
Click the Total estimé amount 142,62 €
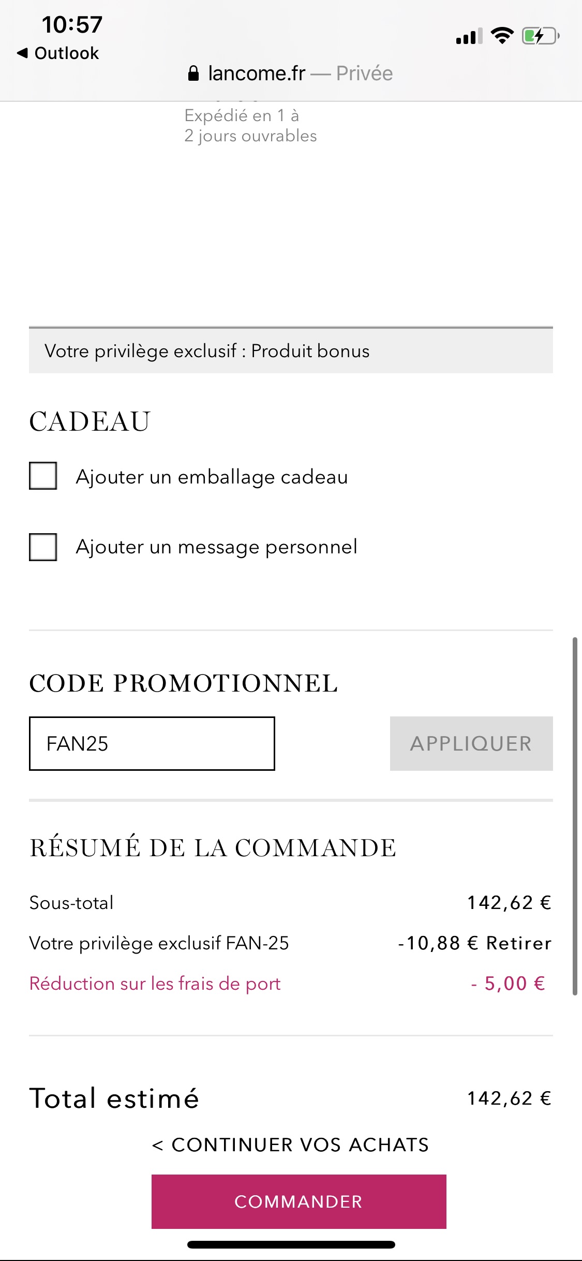[x=510, y=1098]
